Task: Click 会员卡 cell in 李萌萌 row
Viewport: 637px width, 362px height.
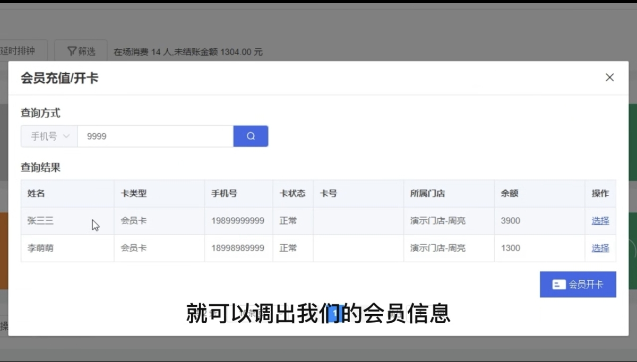Action: (x=134, y=248)
